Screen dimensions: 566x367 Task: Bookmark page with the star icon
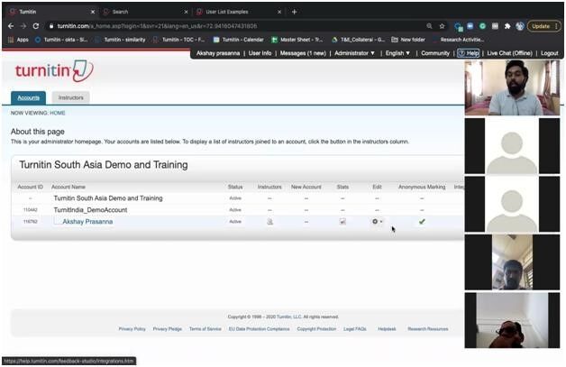click(x=441, y=26)
